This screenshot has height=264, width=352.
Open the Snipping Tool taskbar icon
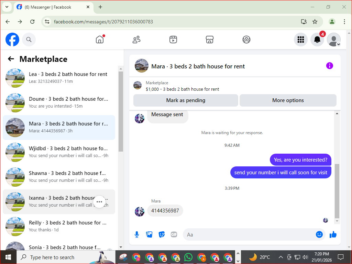pyautogui.click(x=123, y=257)
